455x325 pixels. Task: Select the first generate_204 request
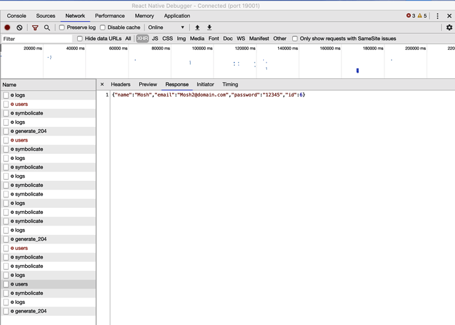[48, 131]
